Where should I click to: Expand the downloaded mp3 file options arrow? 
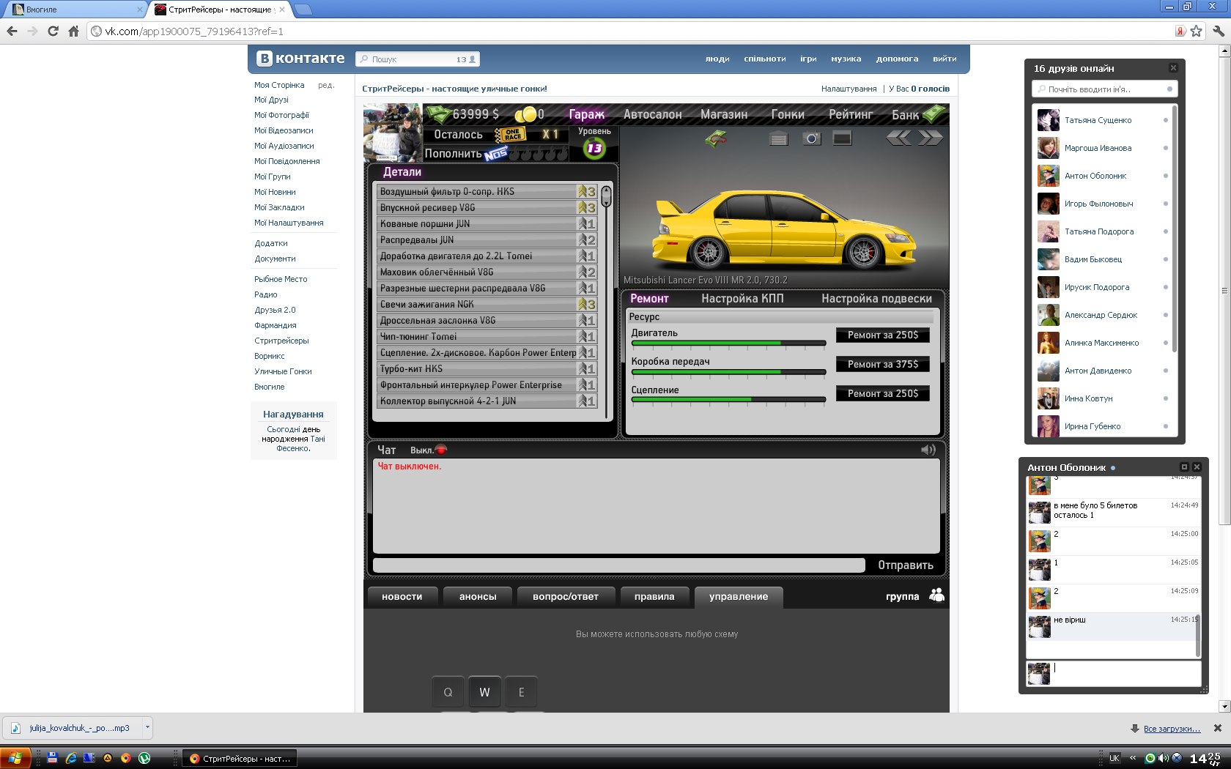point(147,727)
